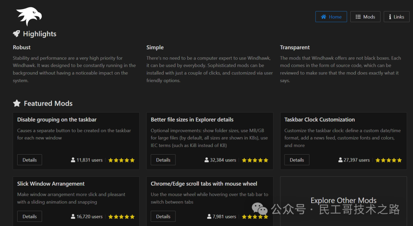413x226 pixels.
Task: Select the Better file sizes in Explorer title
Action: pyautogui.click(x=192, y=119)
